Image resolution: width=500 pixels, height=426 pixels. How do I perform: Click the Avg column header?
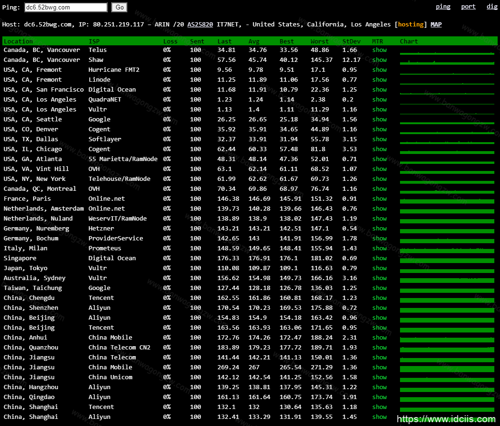tap(254, 42)
